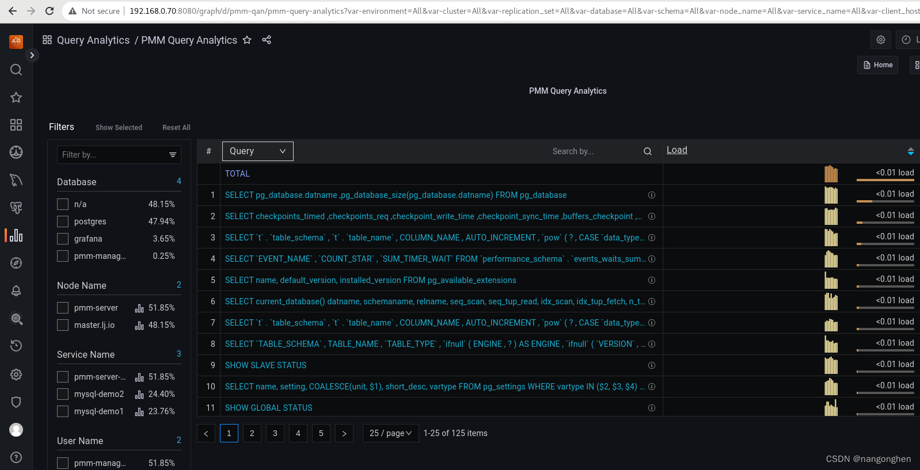Viewport: 920px width, 470px height.
Task: Click Reset All filters
Action: [x=176, y=128]
